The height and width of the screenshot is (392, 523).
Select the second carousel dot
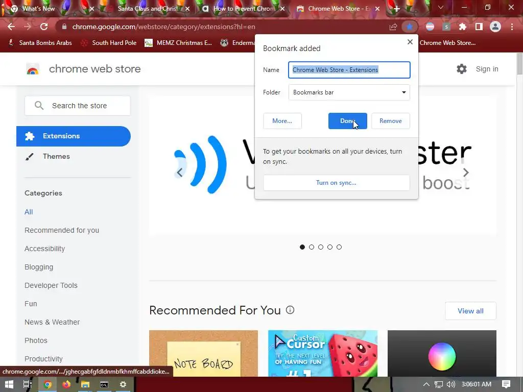pos(312,247)
